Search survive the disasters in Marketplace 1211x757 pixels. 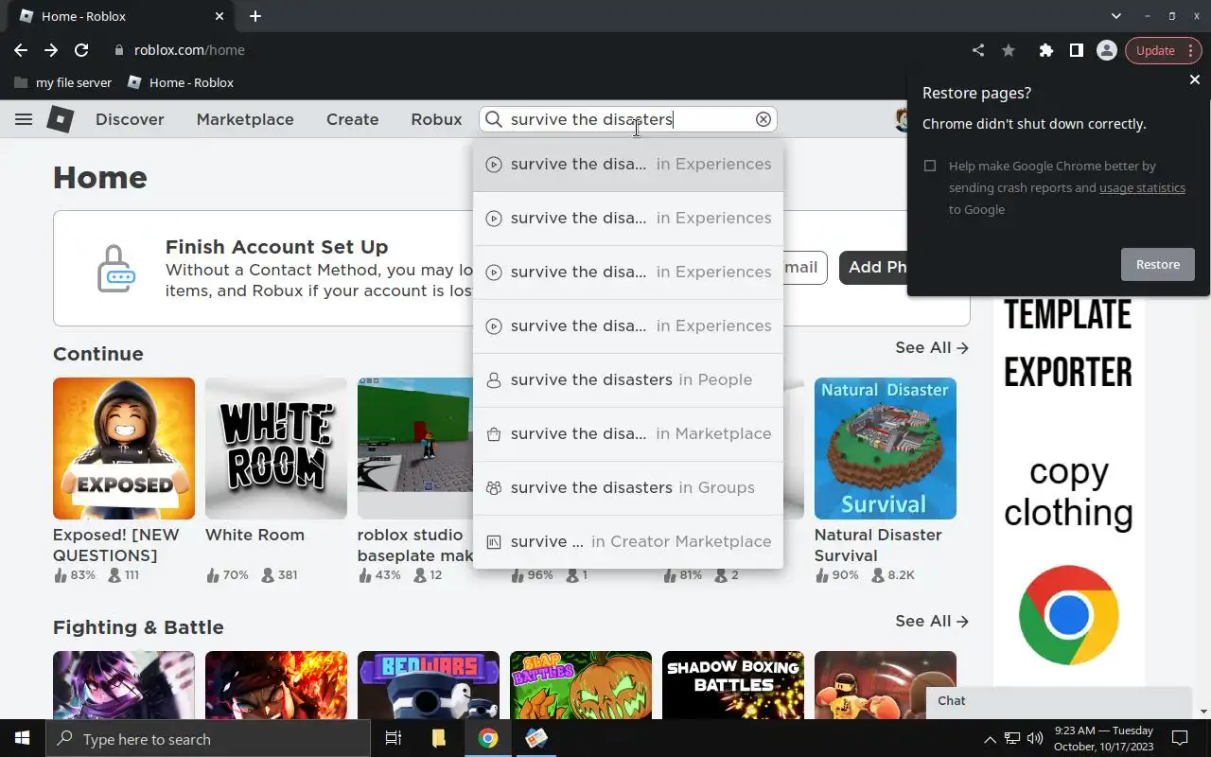click(x=628, y=434)
